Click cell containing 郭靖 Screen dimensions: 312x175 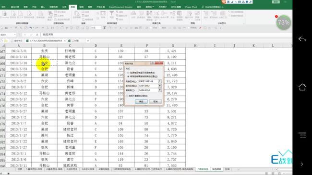70,87
